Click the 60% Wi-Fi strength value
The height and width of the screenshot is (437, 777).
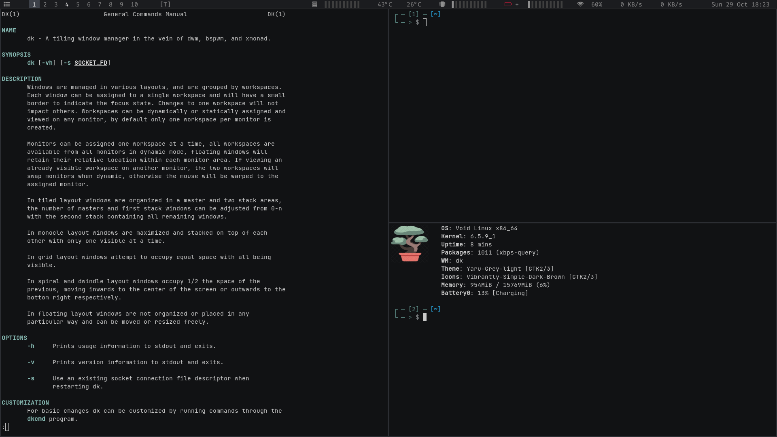597,4
